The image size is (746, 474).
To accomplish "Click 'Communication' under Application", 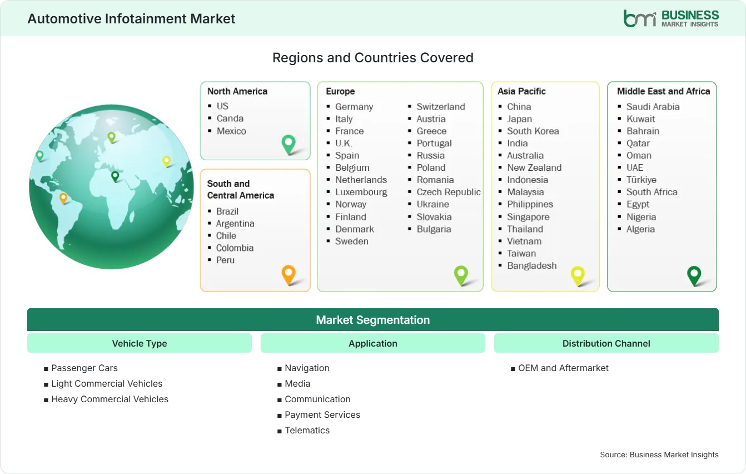I will tap(317, 399).
